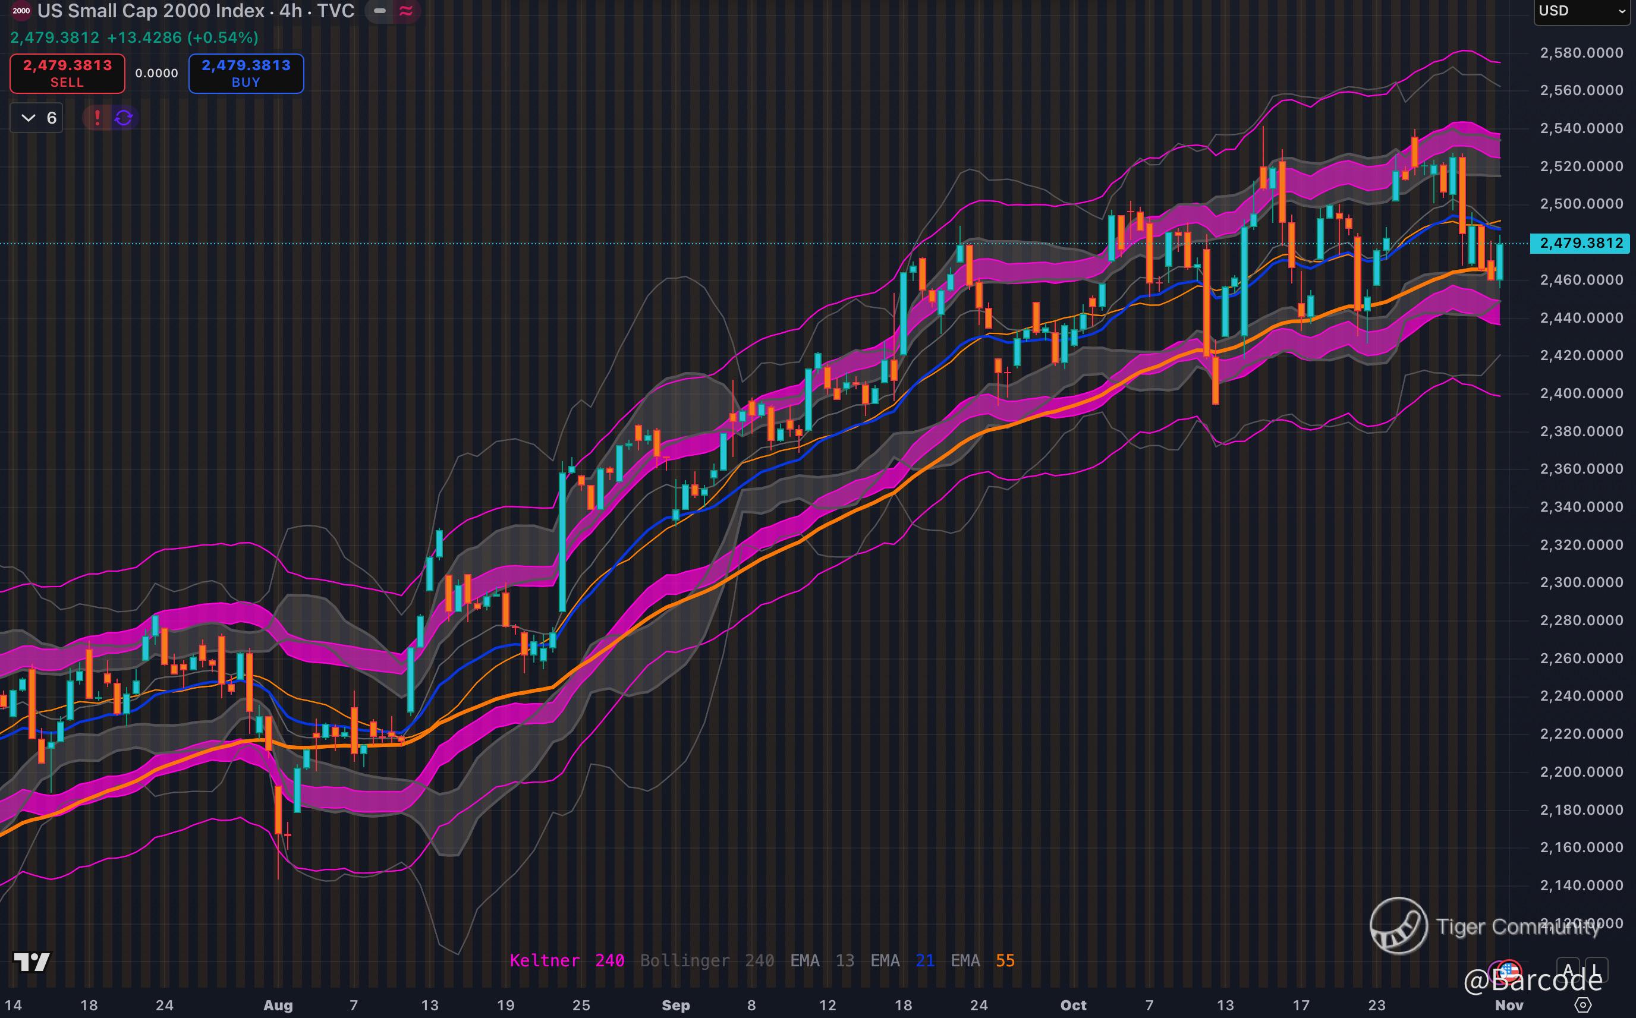1636x1018 pixels.
Task: Expand the collapsed 6 indicators legend
Action: [37, 118]
